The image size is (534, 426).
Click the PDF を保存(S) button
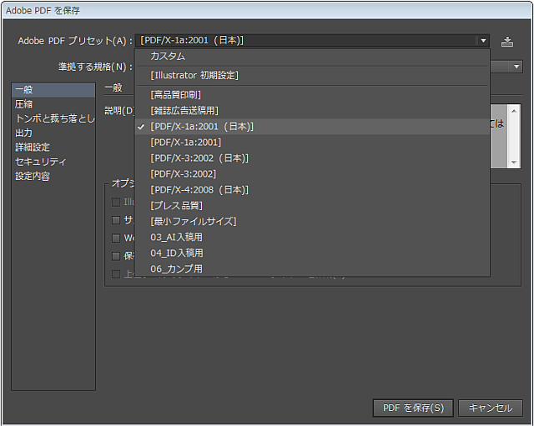[413, 408]
